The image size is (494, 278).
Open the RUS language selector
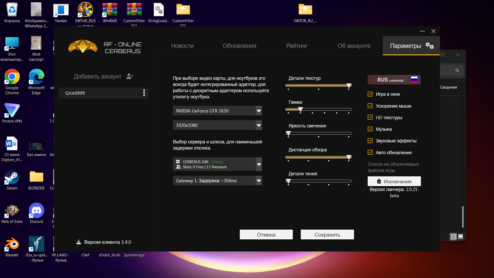[394, 80]
